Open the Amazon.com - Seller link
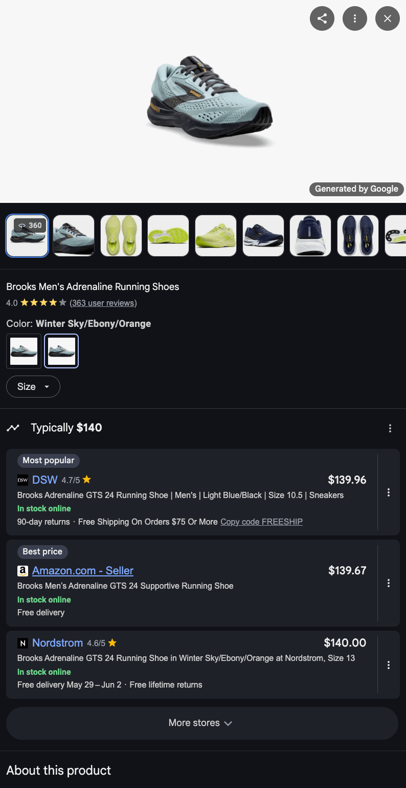Viewport: 406px width, 788px height. click(x=83, y=571)
